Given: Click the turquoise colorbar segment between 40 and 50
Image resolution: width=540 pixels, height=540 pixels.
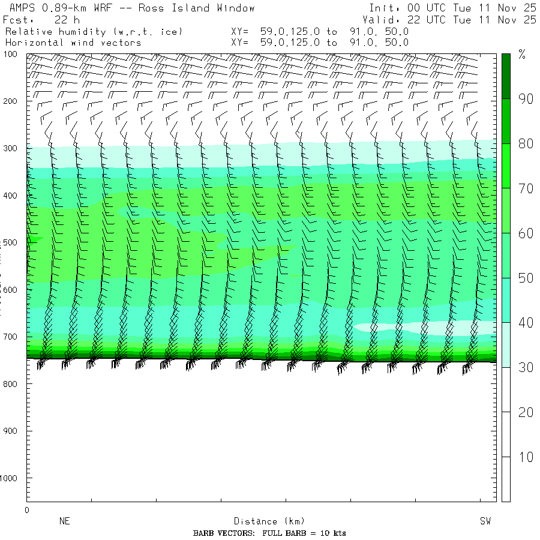Looking at the screenshot, I should (506, 300).
